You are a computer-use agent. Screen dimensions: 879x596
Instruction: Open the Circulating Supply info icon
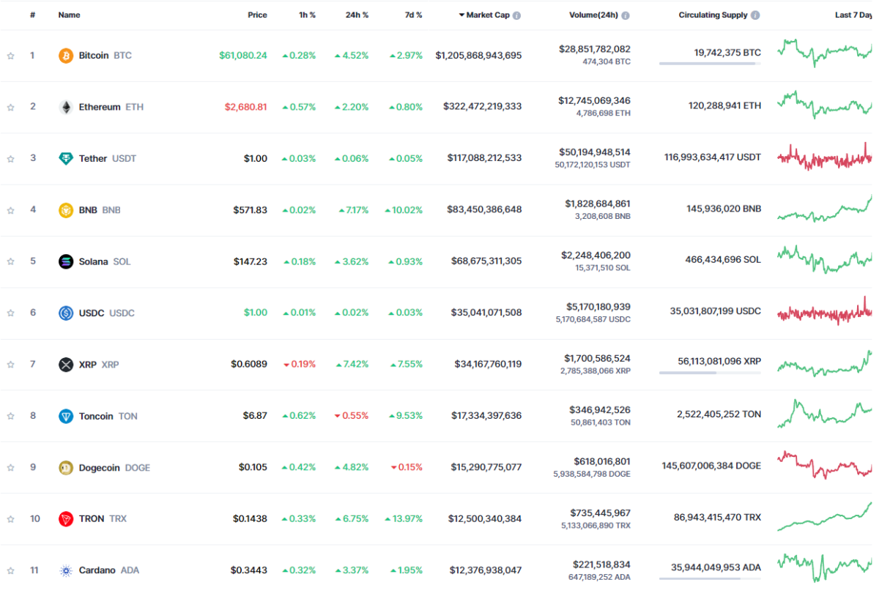coord(755,15)
